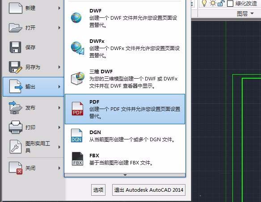Click the Save (保存) floppy disk icon
261x202 pixels.
(x=15, y=47)
